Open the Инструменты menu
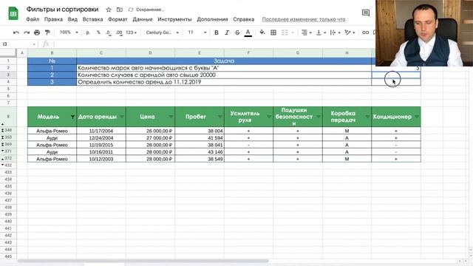 click(x=174, y=19)
